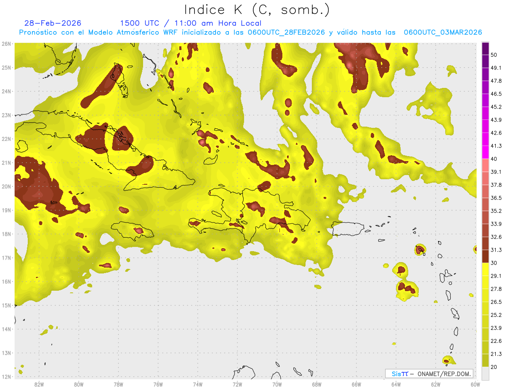Viewport: 505px width, 390px height.
Task: Click the '25.2' color scale label
Action: (x=496, y=315)
